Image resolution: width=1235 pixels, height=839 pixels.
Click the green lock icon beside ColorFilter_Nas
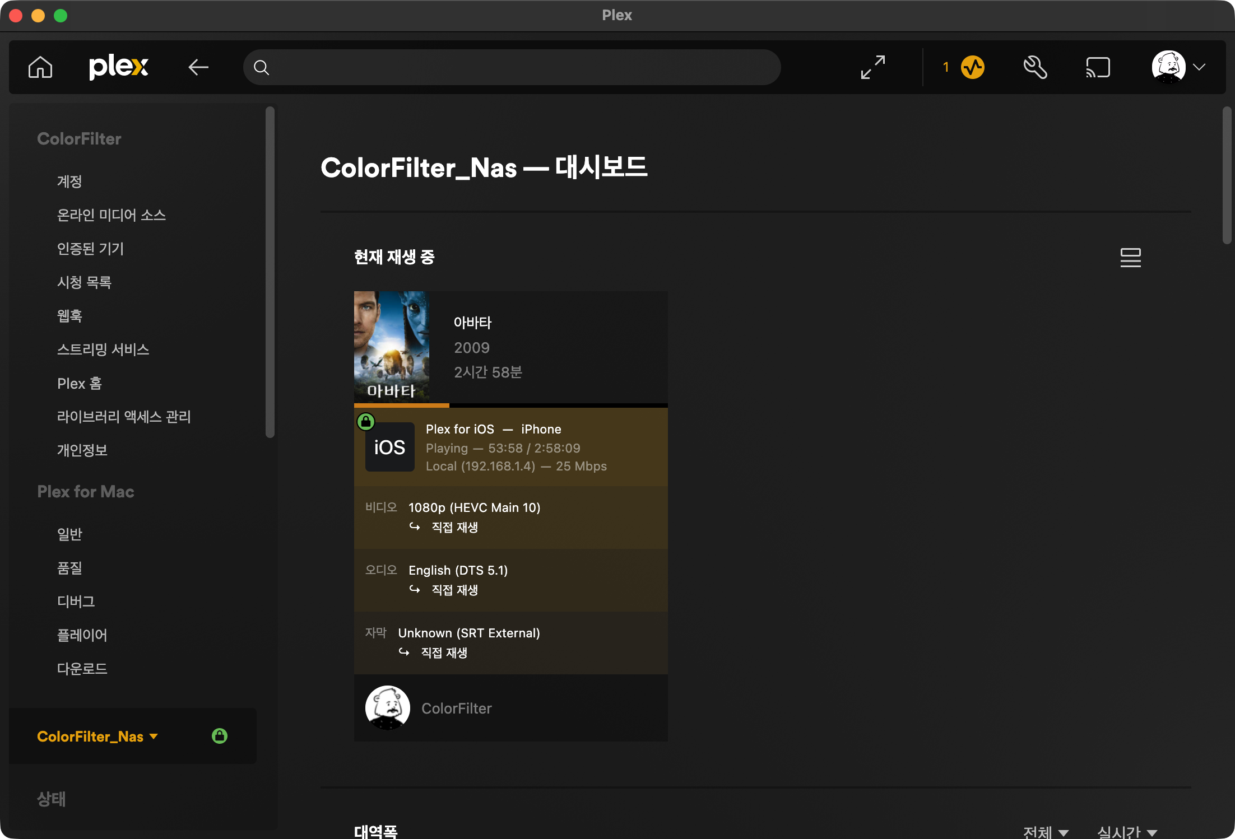click(220, 736)
